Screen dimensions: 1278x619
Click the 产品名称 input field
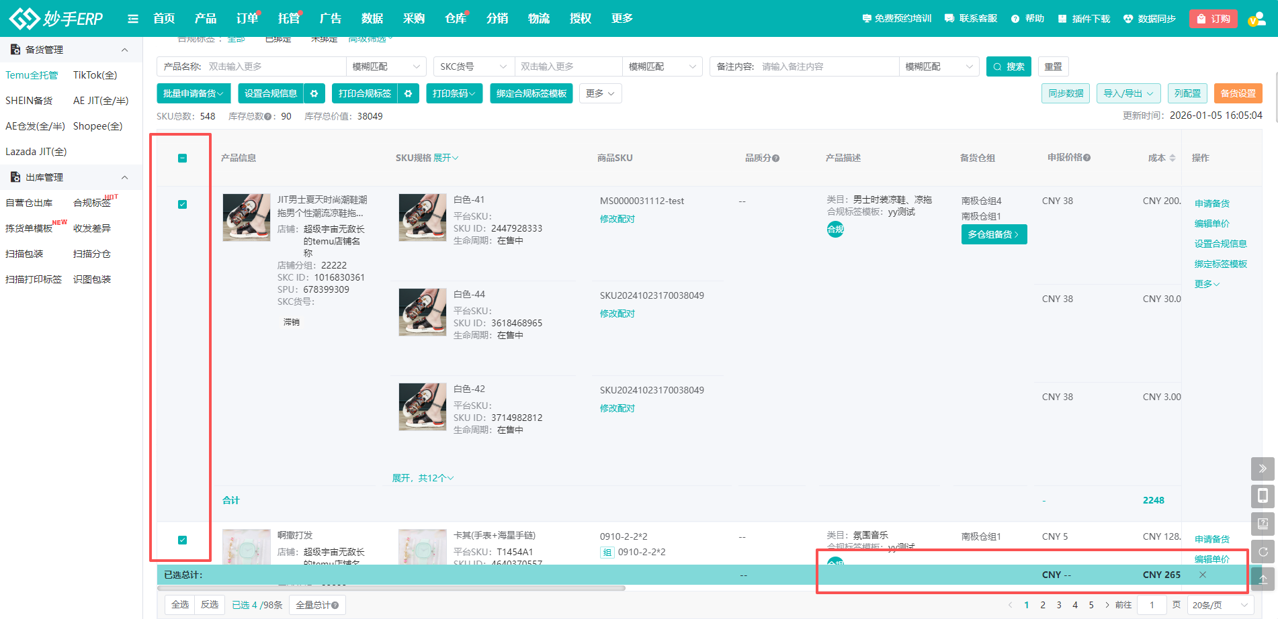(274, 66)
